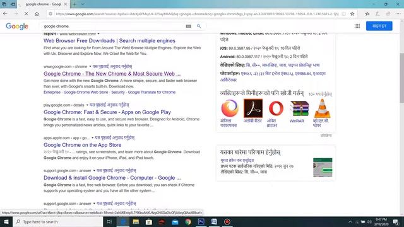This screenshot has height=227, width=404.
Task: Expand dropdown arrow next to apps.apple.com result
Action: 93,137
